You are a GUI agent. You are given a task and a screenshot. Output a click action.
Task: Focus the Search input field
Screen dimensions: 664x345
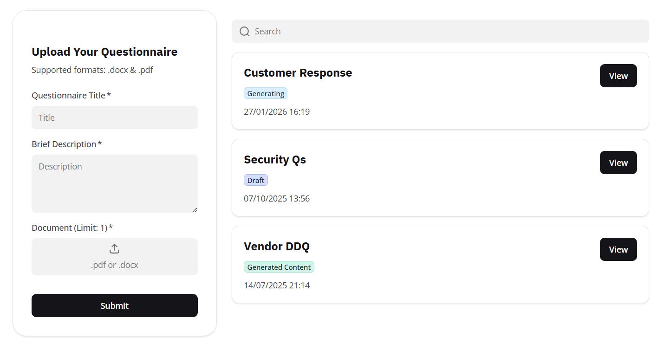click(x=446, y=31)
